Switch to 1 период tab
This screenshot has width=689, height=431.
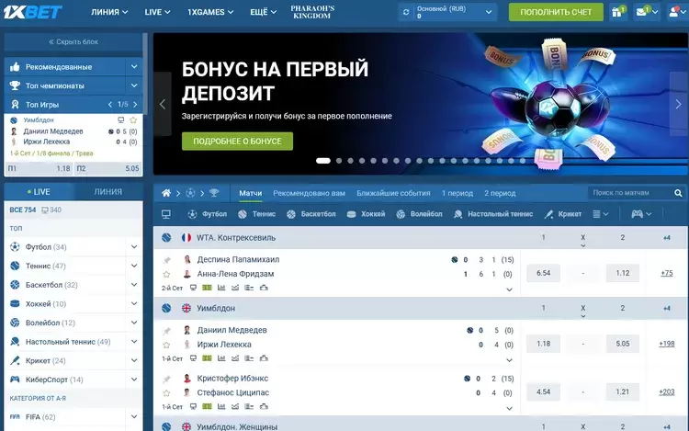coord(457,193)
